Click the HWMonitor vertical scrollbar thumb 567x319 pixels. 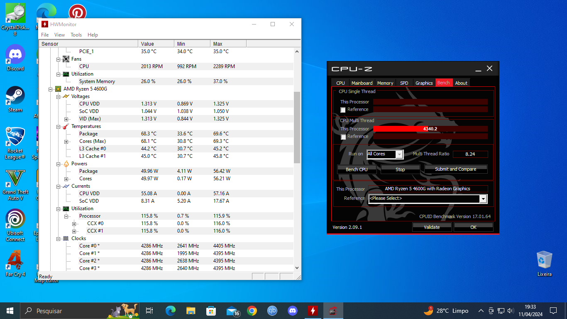point(297,127)
